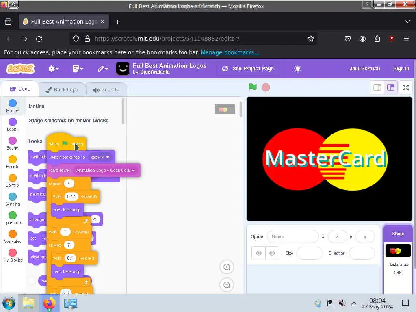Open the settings gear menu
This screenshot has width=416, height=312.
pyautogui.click(x=53, y=69)
